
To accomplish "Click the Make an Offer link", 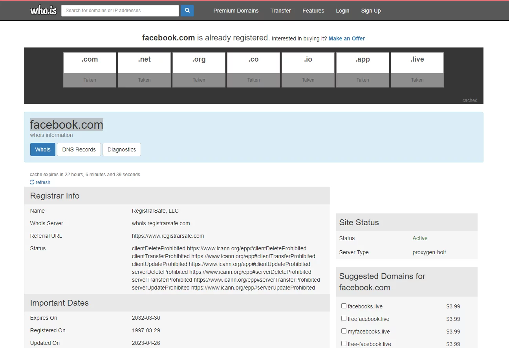I will [x=346, y=38].
